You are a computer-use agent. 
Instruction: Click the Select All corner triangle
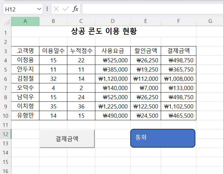pos(6,22)
